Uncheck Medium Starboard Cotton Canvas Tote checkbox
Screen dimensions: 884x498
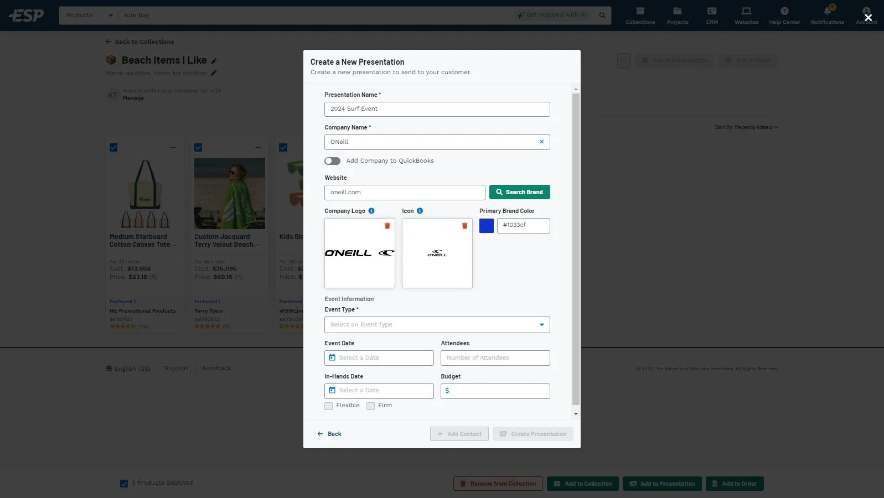113,148
